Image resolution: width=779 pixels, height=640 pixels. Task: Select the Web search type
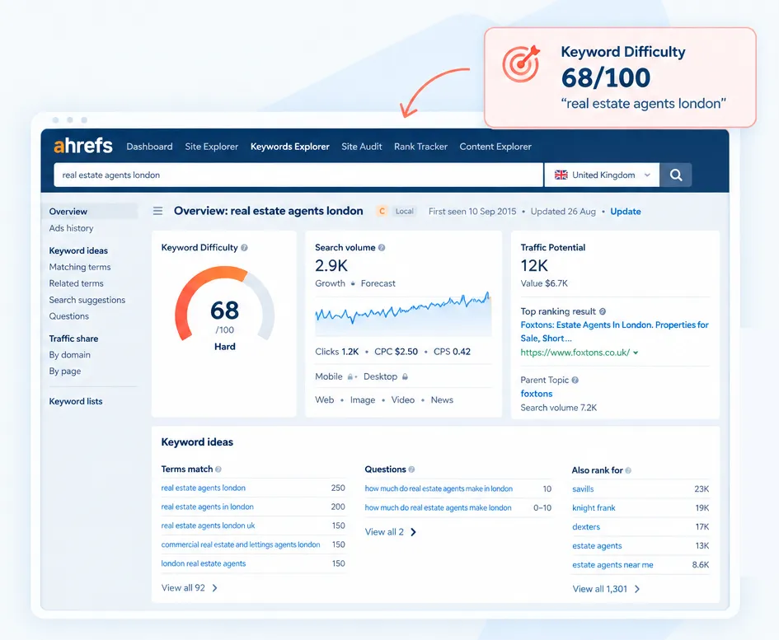325,400
